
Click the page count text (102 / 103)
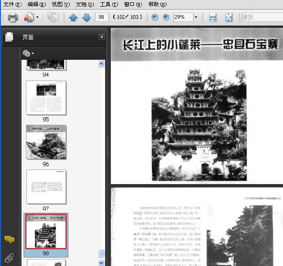(127, 17)
